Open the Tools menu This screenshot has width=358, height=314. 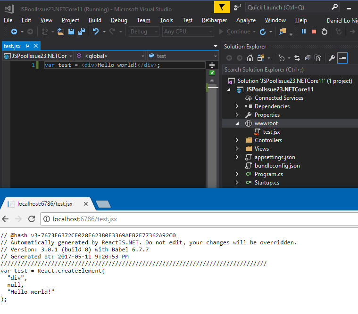pos(166,20)
